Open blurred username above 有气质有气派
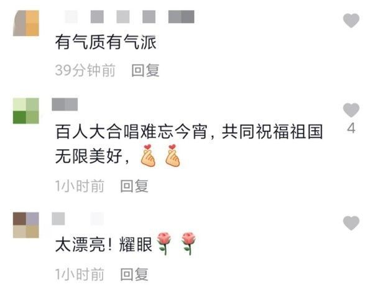Viewport: 373px width, 290px height. [130, 17]
